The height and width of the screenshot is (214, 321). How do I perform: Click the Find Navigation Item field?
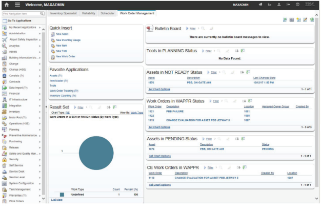tap(22, 14)
